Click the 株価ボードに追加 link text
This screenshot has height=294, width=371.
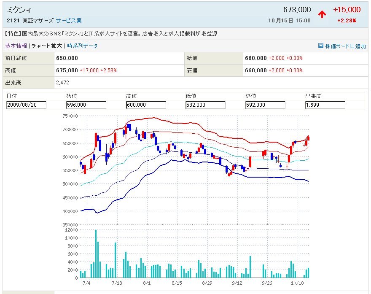click(345, 46)
